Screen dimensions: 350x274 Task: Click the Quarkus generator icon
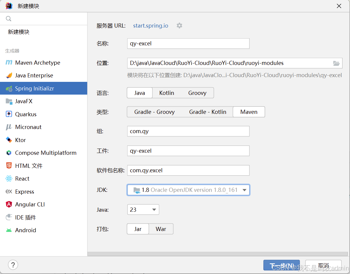[x=9, y=114]
